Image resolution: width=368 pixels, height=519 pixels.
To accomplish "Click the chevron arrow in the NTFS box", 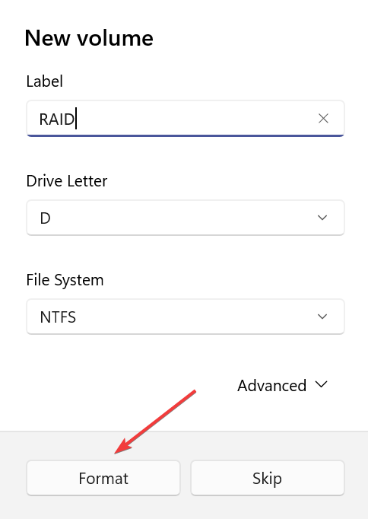I will tap(322, 317).
